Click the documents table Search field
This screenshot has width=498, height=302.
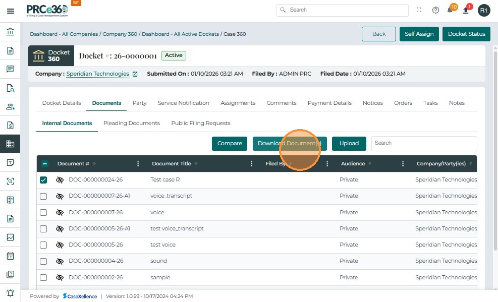coord(424,143)
